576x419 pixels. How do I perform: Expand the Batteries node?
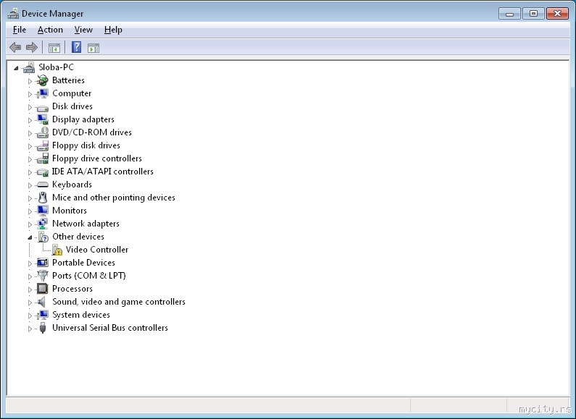[x=30, y=81]
